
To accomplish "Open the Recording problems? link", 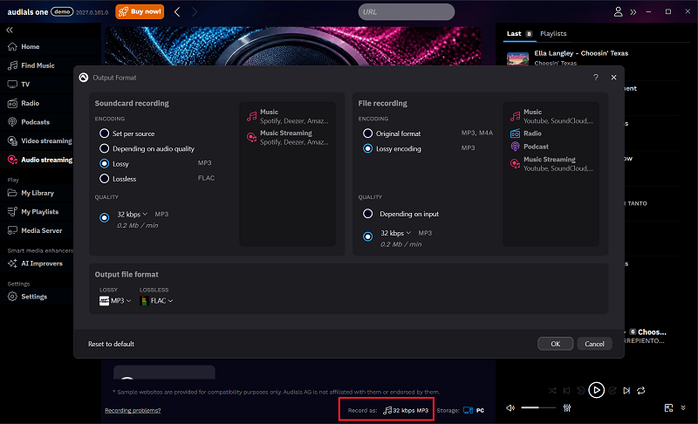I will click(x=133, y=411).
